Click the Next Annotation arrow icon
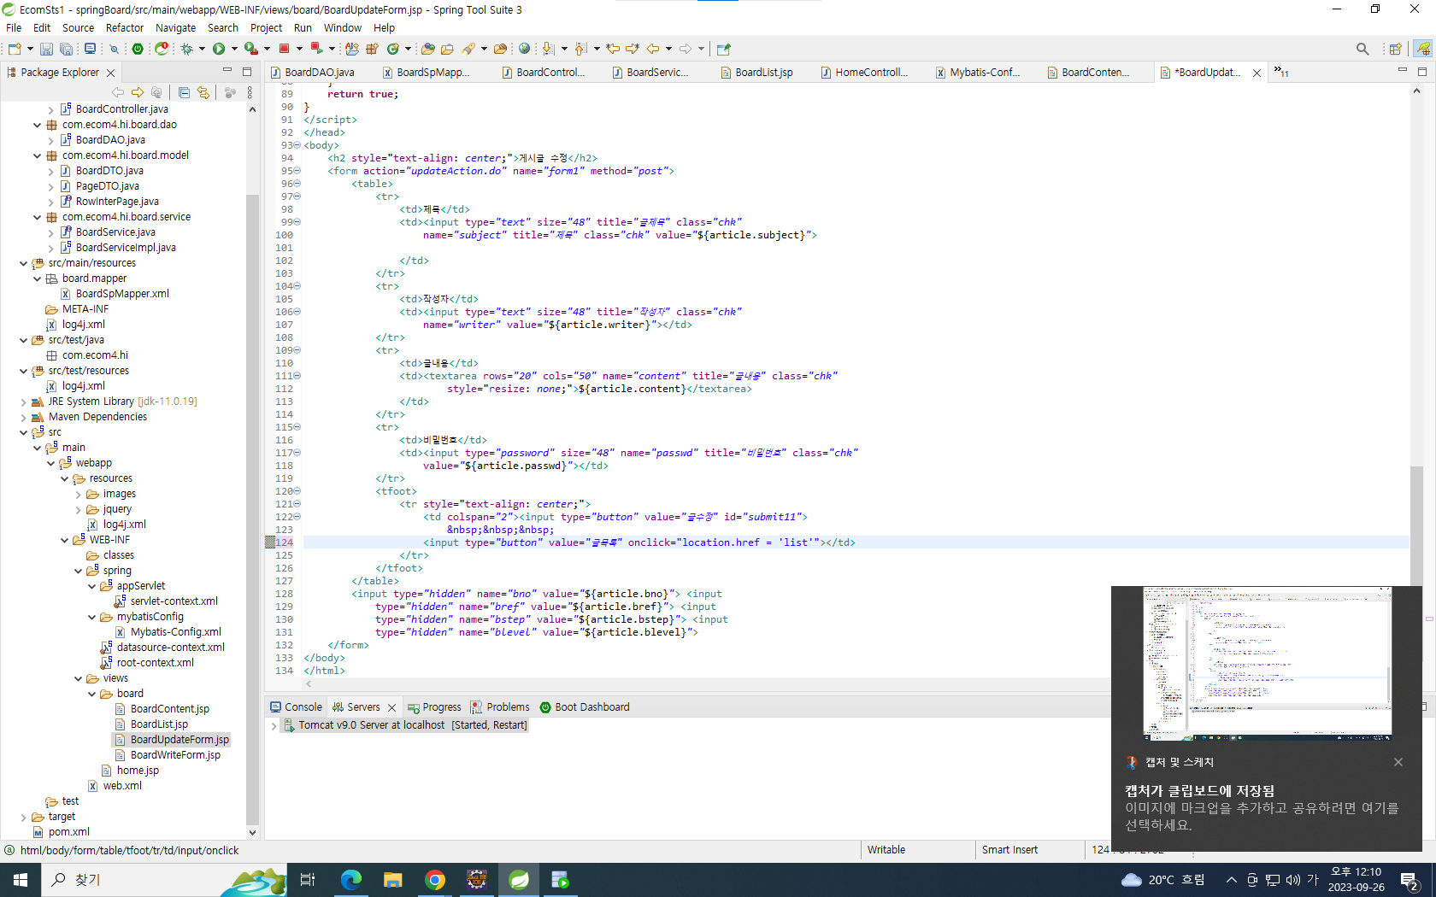The width and height of the screenshot is (1436, 897). click(x=548, y=49)
